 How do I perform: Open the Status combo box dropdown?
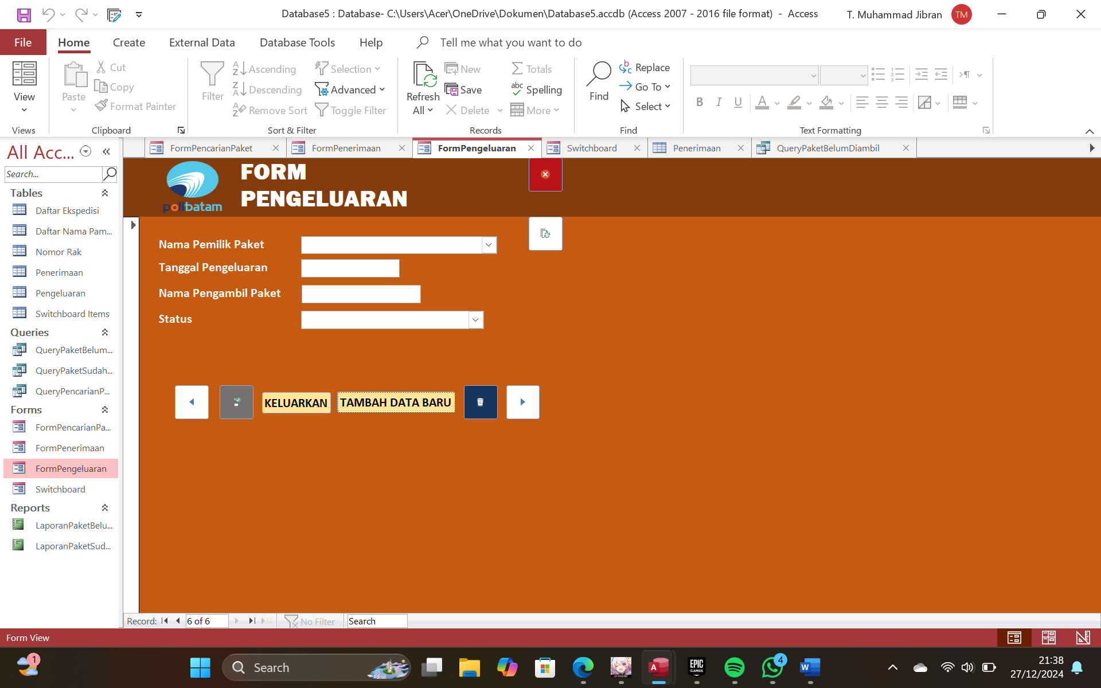[475, 320]
